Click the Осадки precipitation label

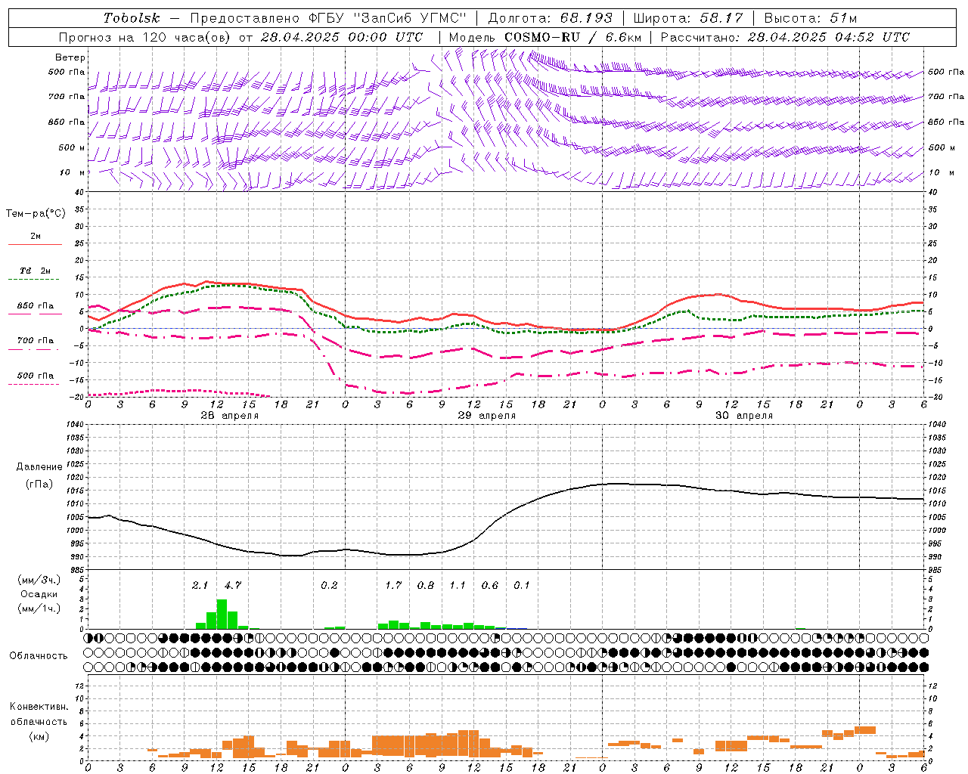tap(39, 594)
